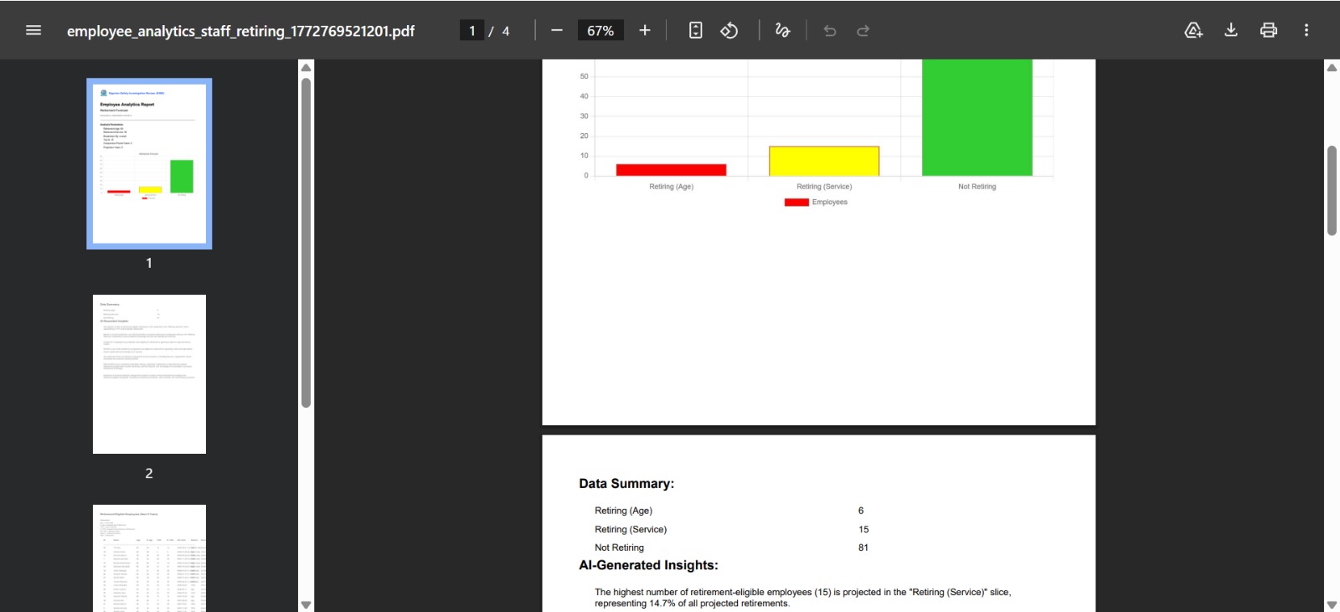Image resolution: width=1340 pixels, height=612 pixels.
Task: Click the PDF filename in the toolbar
Action: point(240,31)
